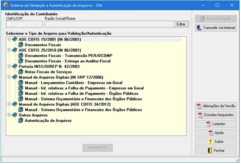Screen dimensions: 241x164
Task: Click the Editar button
Action: click(x=181, y=24)
